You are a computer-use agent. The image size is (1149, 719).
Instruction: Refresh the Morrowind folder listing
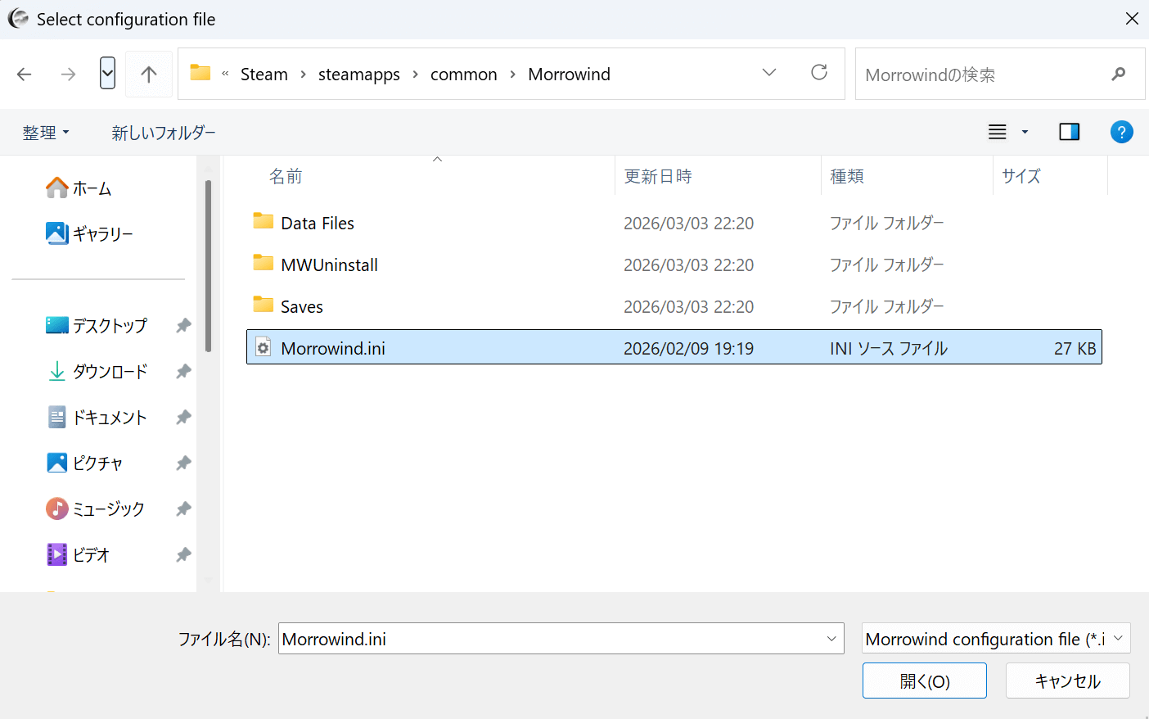(x=818, y=73)
